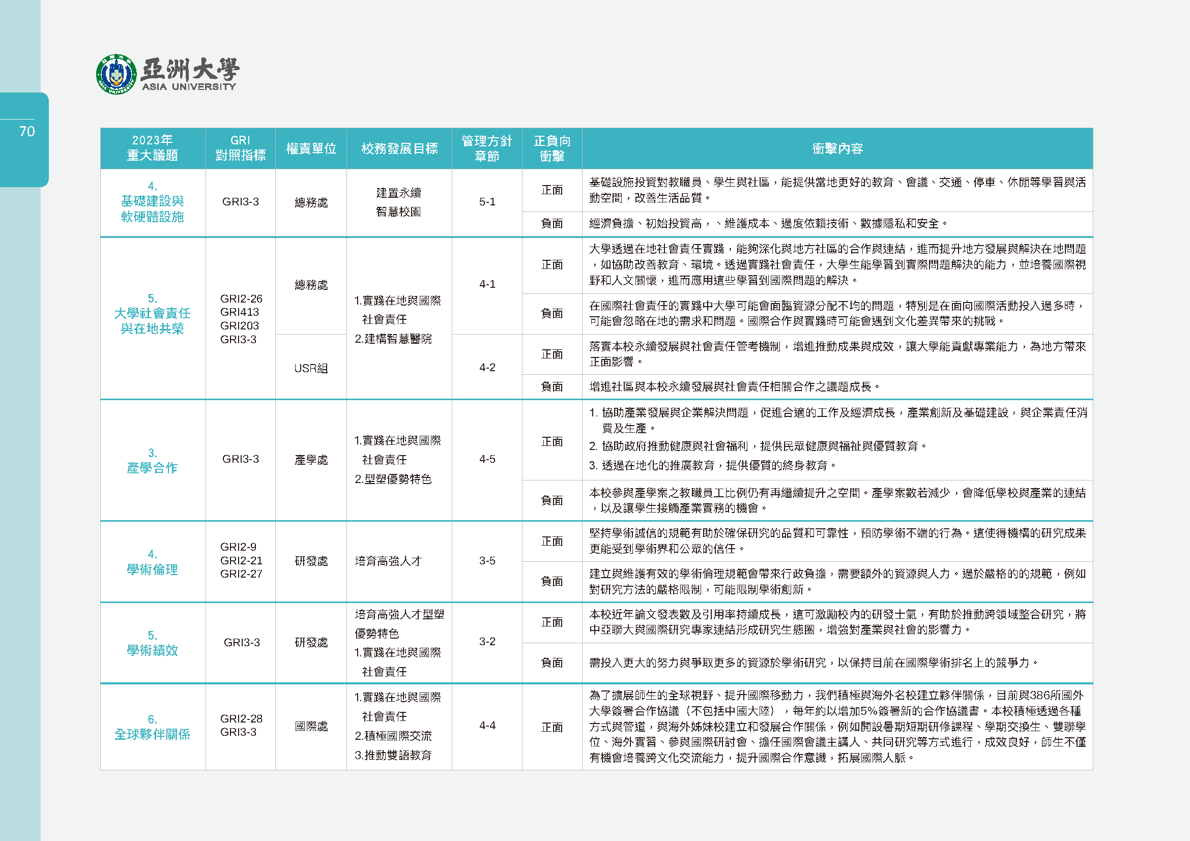Image resolution: width=1190 pixels, height=841 pixels.
Task: Click the text 增進社區與本校永續發展
Action: 736,387
